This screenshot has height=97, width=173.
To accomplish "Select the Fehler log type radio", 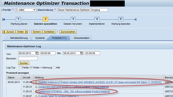I will 20,68.
